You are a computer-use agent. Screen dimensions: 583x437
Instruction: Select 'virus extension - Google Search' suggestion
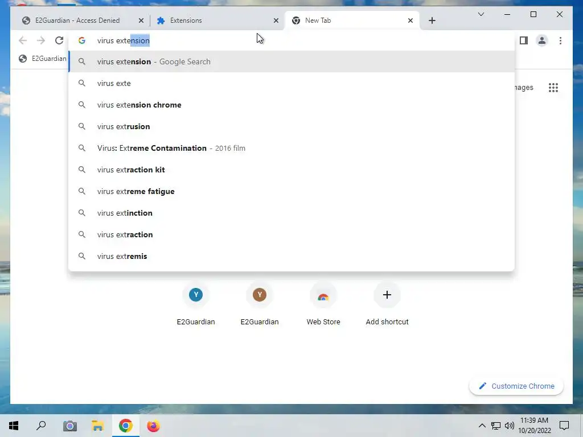(x=292, y=61)
